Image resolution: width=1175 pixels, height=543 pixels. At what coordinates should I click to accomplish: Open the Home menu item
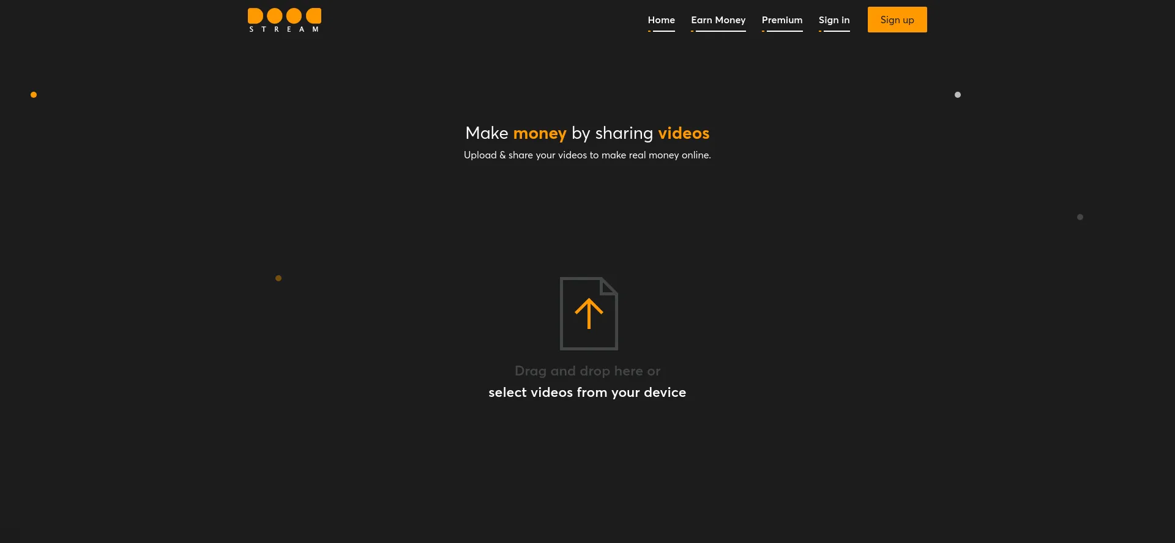pyautogui.click(x=661, y=20)
